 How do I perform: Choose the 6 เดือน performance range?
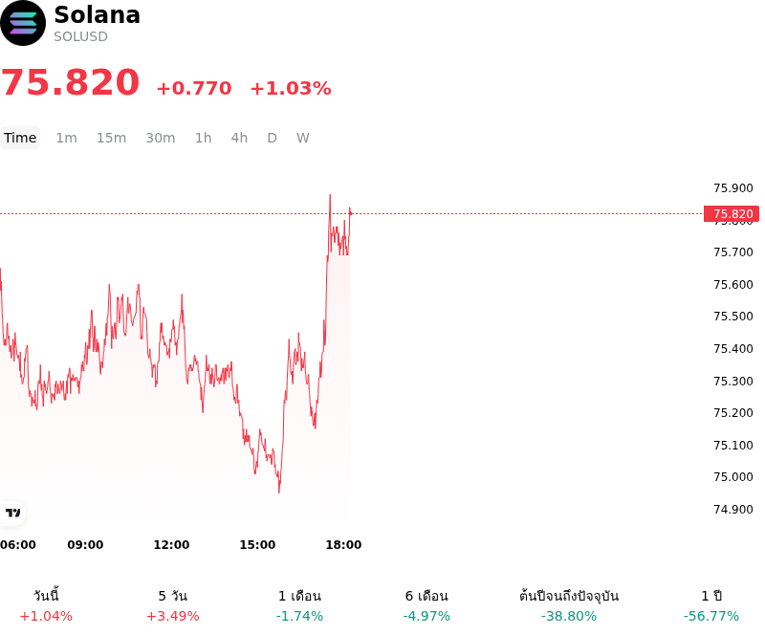click(426, 605)
